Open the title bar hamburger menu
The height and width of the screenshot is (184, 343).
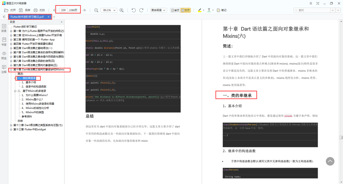[x=311, y=3]
